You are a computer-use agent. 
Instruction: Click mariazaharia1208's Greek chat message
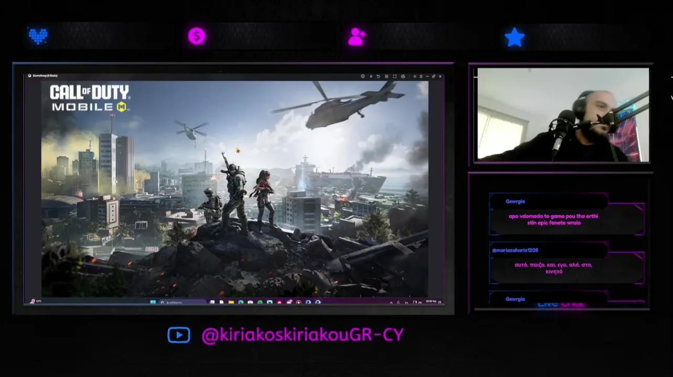(553, 268)
